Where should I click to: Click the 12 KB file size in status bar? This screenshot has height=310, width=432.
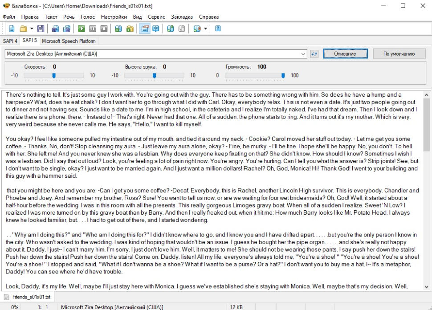tap(236, 307)
